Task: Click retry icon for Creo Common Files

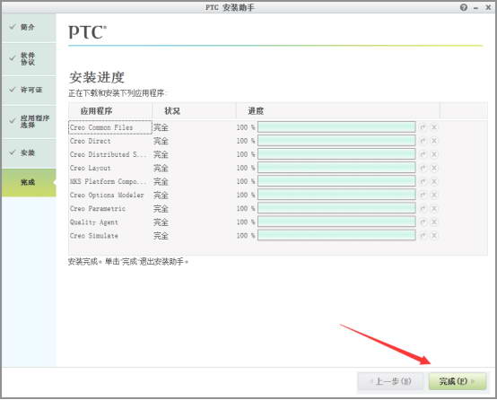Action: click(423, 127)
